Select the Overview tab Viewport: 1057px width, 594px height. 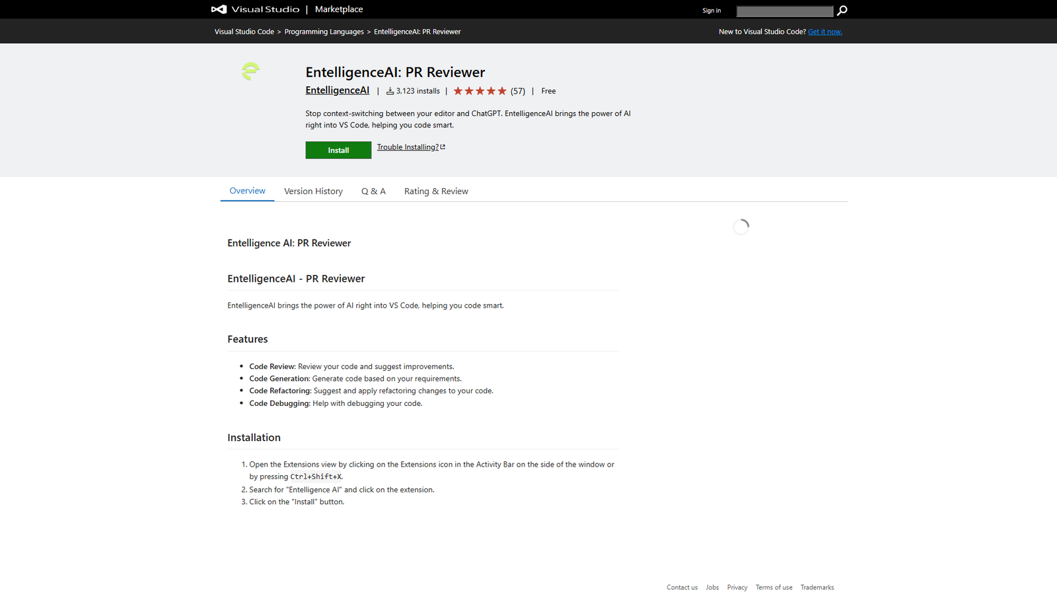[x=247, y=190]
